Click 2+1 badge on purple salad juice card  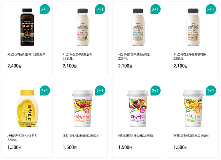click(x=155, y=91)
